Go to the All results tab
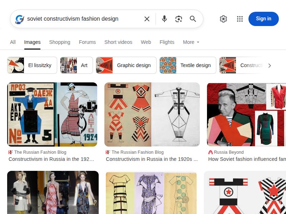Screen dimensions: 286x214 click(13, 42)
